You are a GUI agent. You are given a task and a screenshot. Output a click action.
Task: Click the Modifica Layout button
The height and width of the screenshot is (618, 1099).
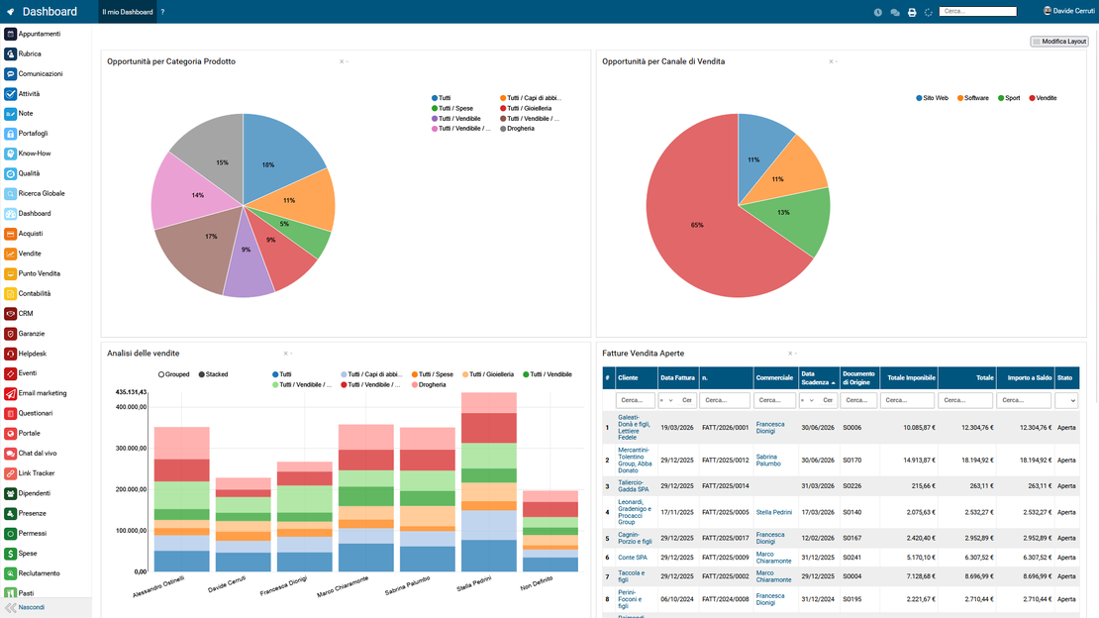click(1059, 42)
